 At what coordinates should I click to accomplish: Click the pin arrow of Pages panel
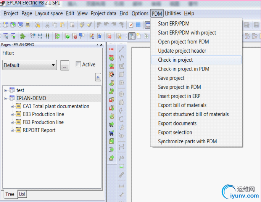97,45
